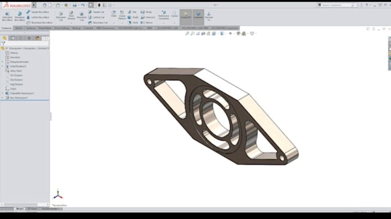This screenshot has height=219, width=391.
Task: Select the Model tab at the bottom
Action: (x=20, y=209)
